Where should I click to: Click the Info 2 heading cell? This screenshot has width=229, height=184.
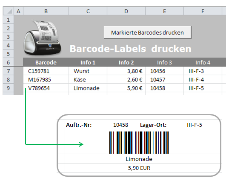[x=126, y=62]
